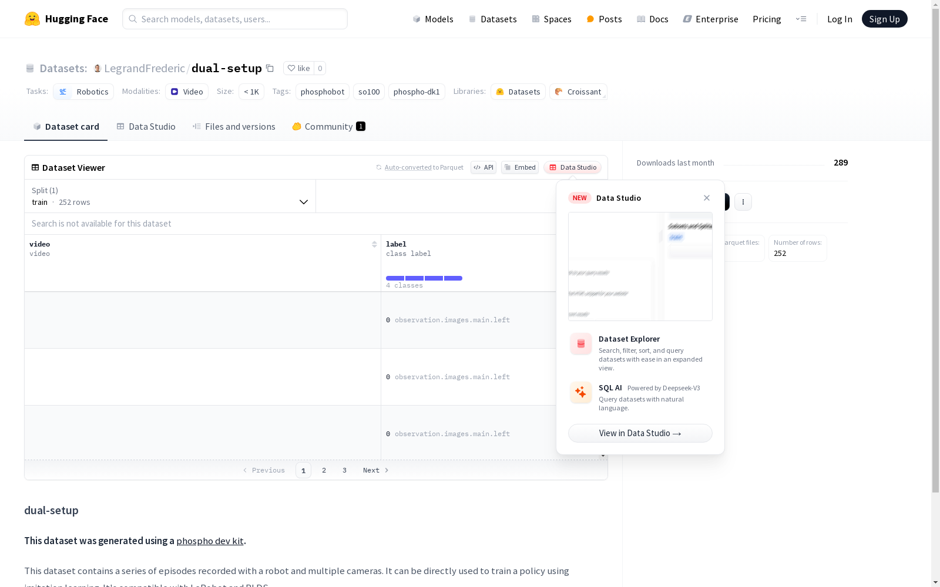Sort the video column

[x=374, y=244]
